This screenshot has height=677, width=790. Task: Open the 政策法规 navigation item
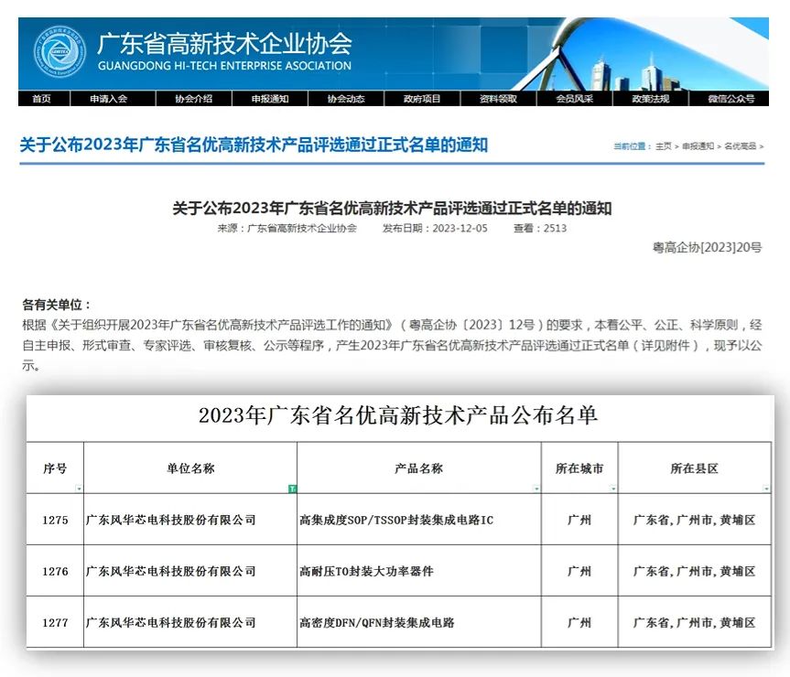tap(650, 99)
